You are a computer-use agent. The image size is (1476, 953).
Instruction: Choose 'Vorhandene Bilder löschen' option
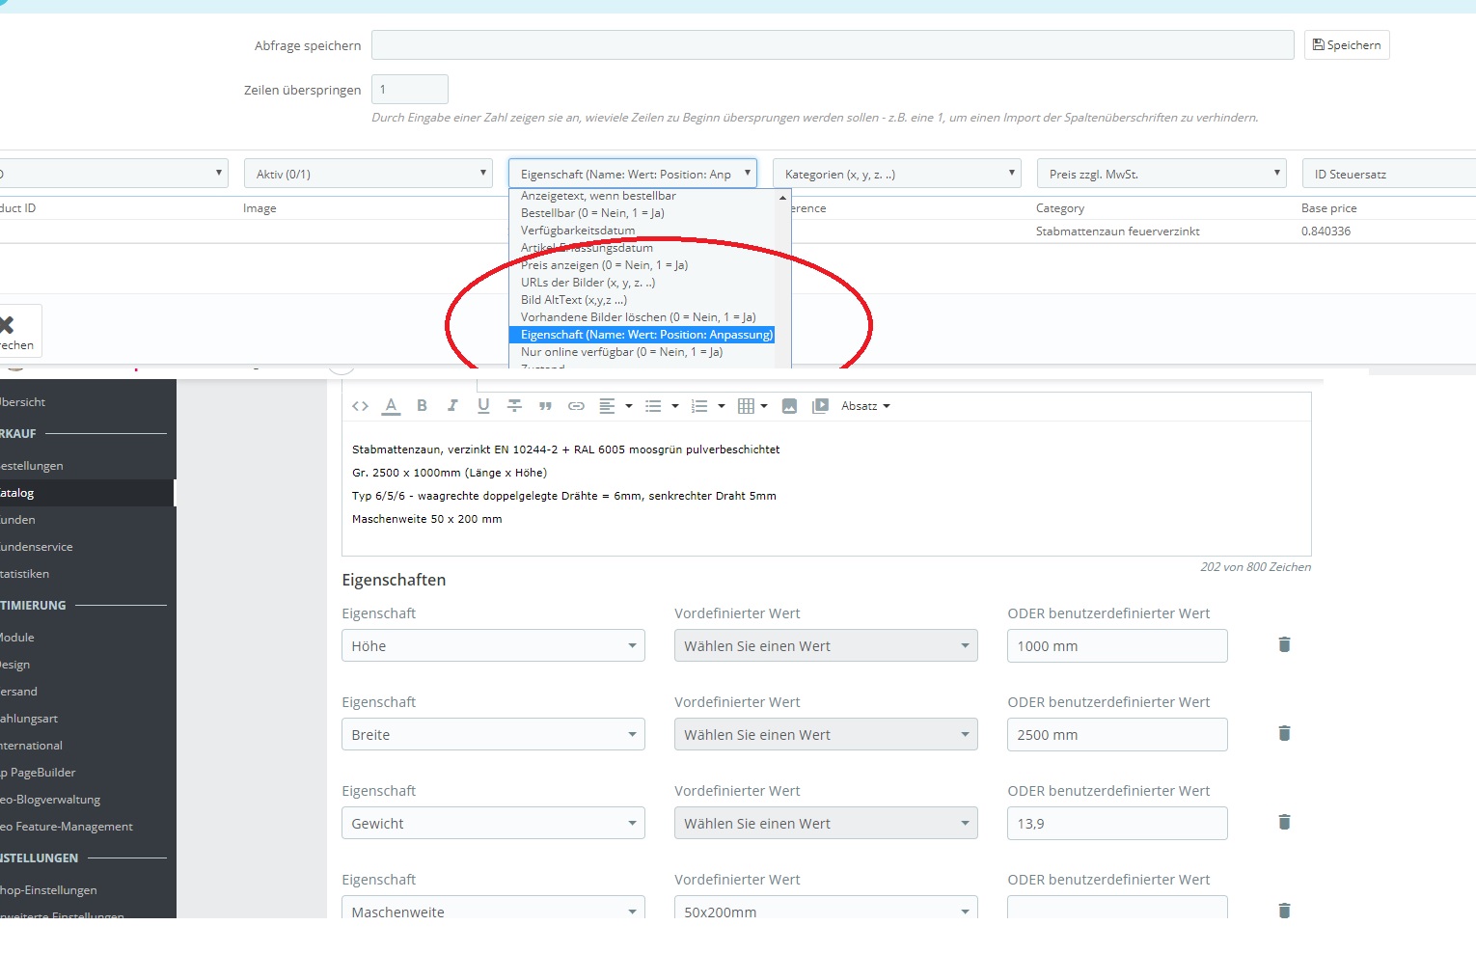pyautogui.click(x=642, y=317)
